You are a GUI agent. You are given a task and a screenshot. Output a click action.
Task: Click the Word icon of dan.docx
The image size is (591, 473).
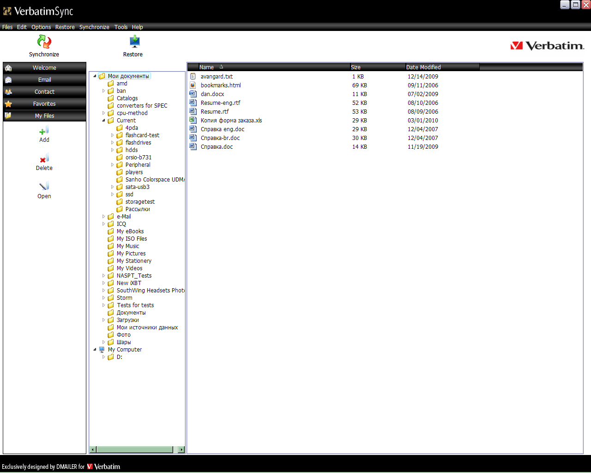pyautogui.click(x=193, y=94)
